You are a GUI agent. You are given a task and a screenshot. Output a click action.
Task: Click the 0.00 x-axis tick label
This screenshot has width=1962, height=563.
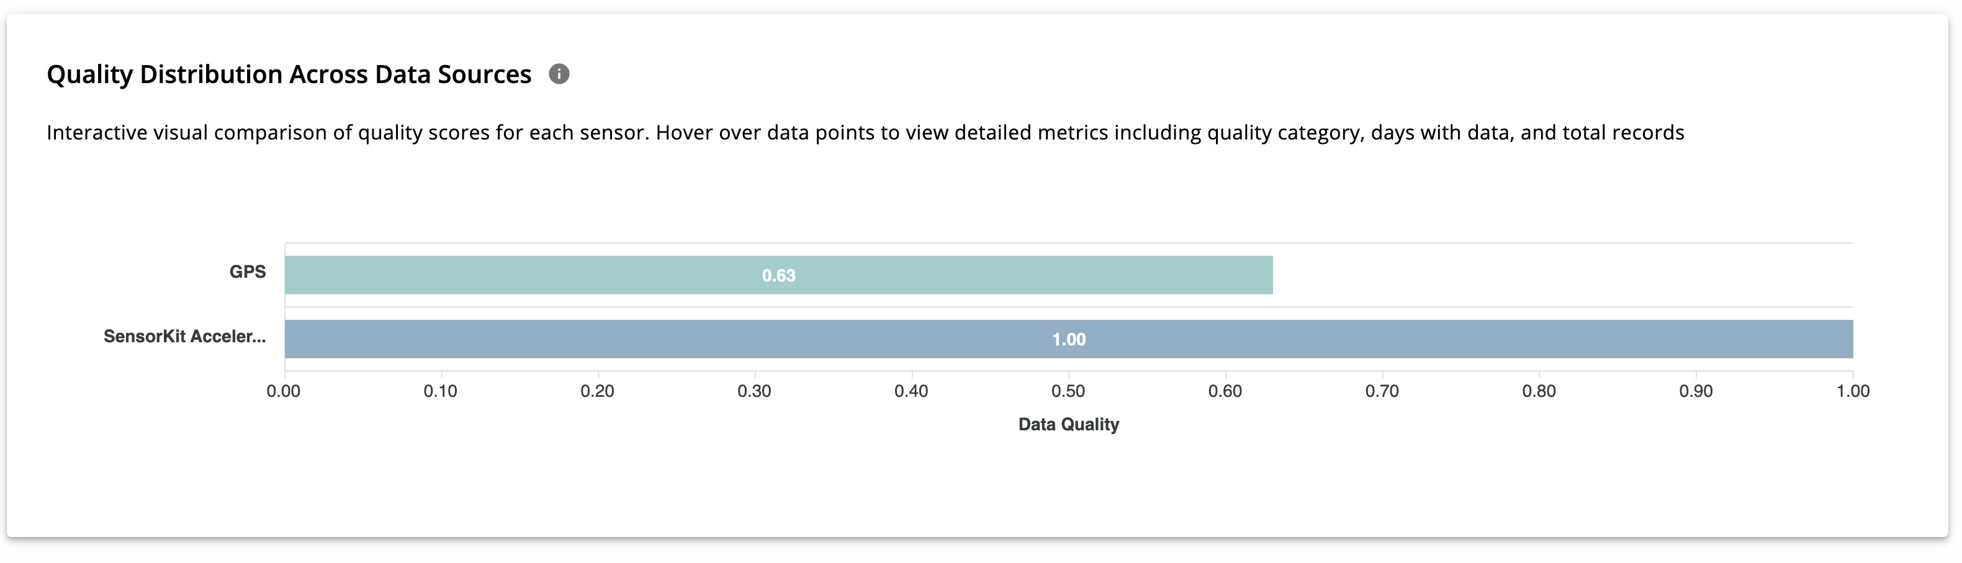pyautogui.click(x=283, y=391)
